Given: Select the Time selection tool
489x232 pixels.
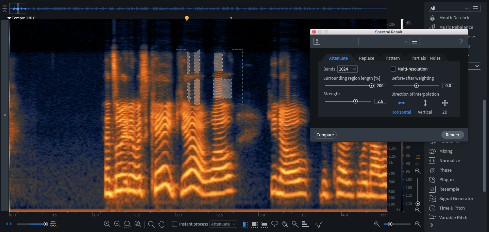Looking at the screenshot, I should point(244,224).
